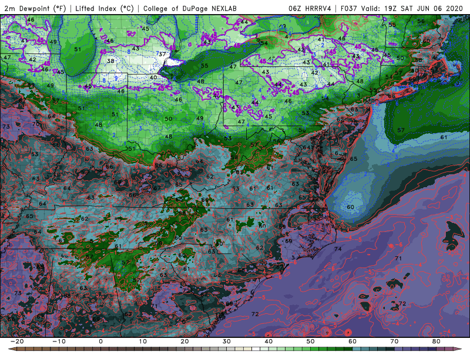Click the 80 label on the color scale

437,341
